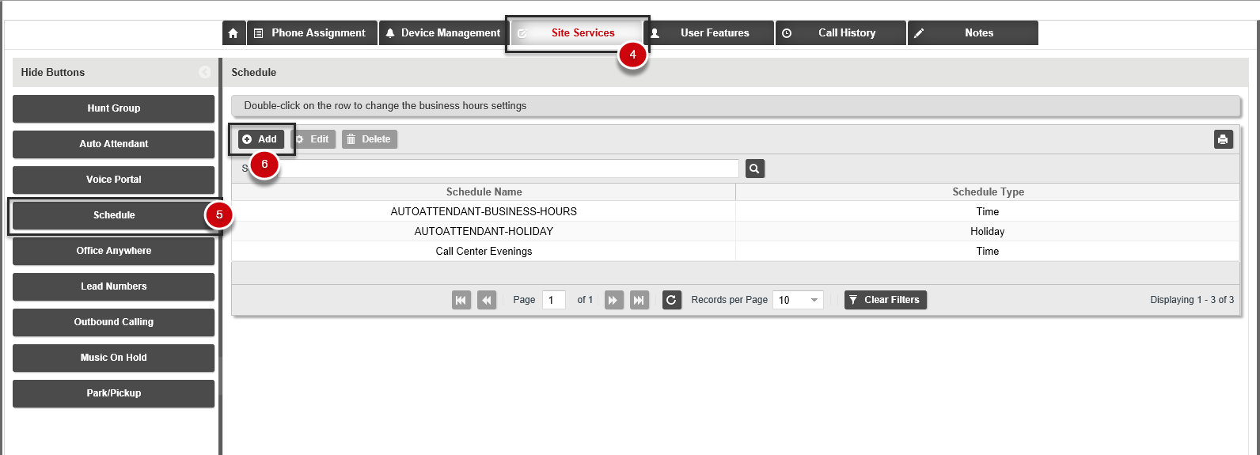Collapse sidebar with Hide Buttons arrow icon
1260x455 pixels.
pos(205,72)
